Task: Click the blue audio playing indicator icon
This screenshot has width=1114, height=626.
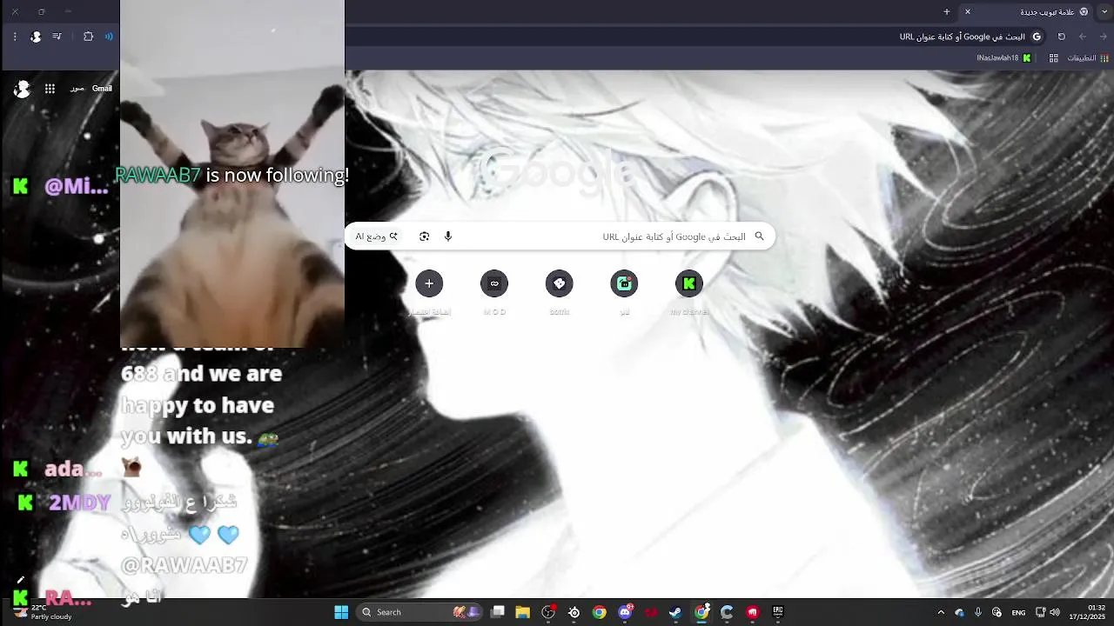Action: (109, 37)
